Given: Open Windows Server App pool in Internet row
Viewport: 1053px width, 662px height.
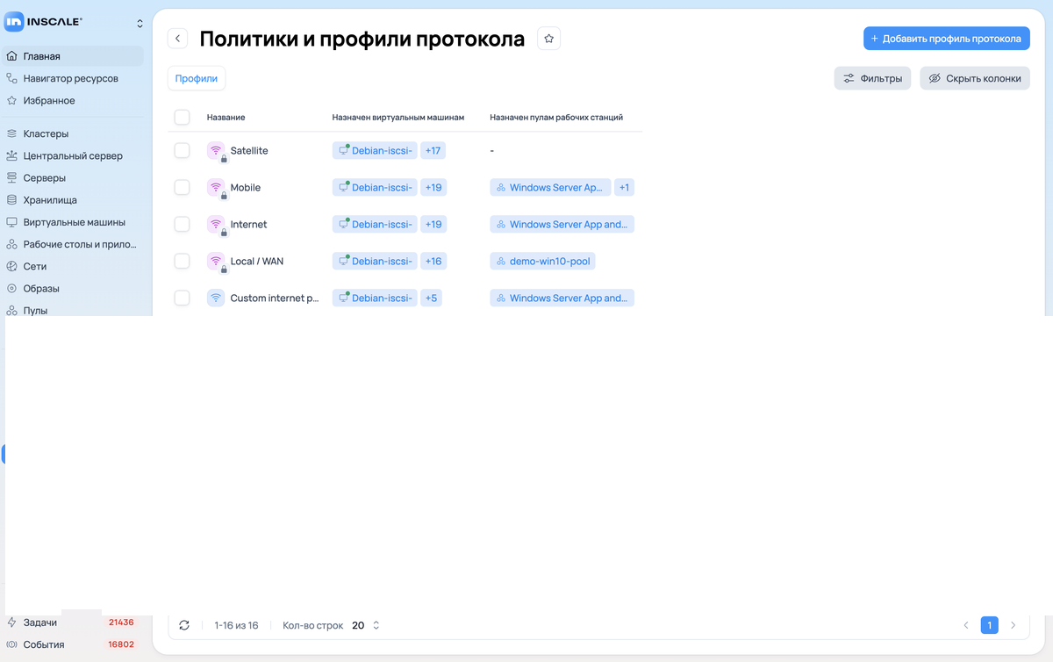Looking at the screenshot, I should pyautogui.click(x=562, y=225).
